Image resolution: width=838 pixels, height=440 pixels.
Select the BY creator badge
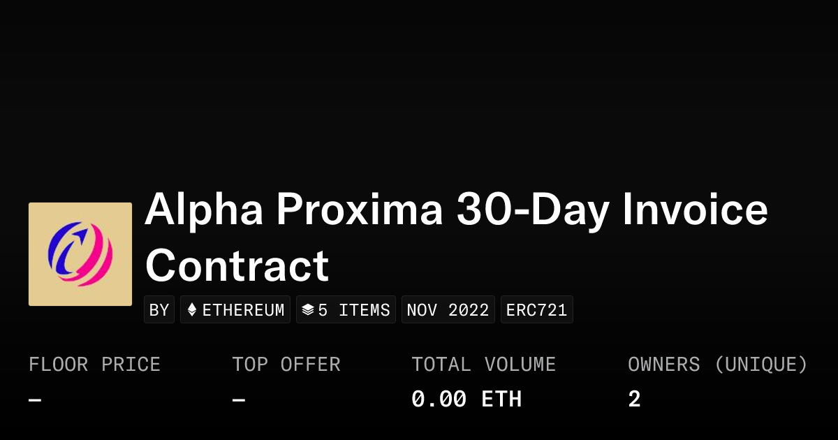coord(159,310)
